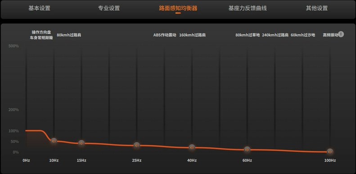The image size is (356, 174).
Task: Click the 40Hz equalizer handle
Action: pos(192,147)
